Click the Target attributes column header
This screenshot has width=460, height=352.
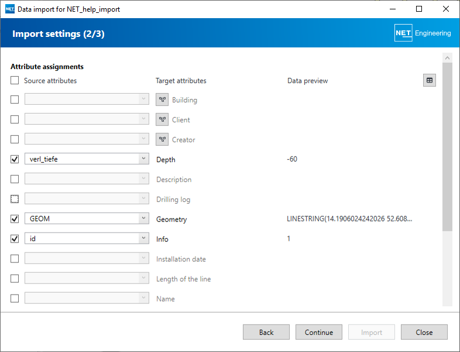[x=181, y=81]
